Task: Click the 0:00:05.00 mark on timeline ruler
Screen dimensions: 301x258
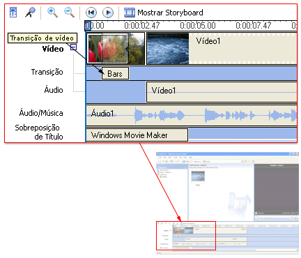Action: pos(198,25)
